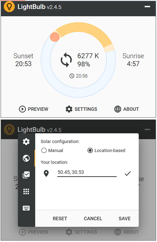
Task: Click the orange sun marker on the dial
Action: [55, 37]
